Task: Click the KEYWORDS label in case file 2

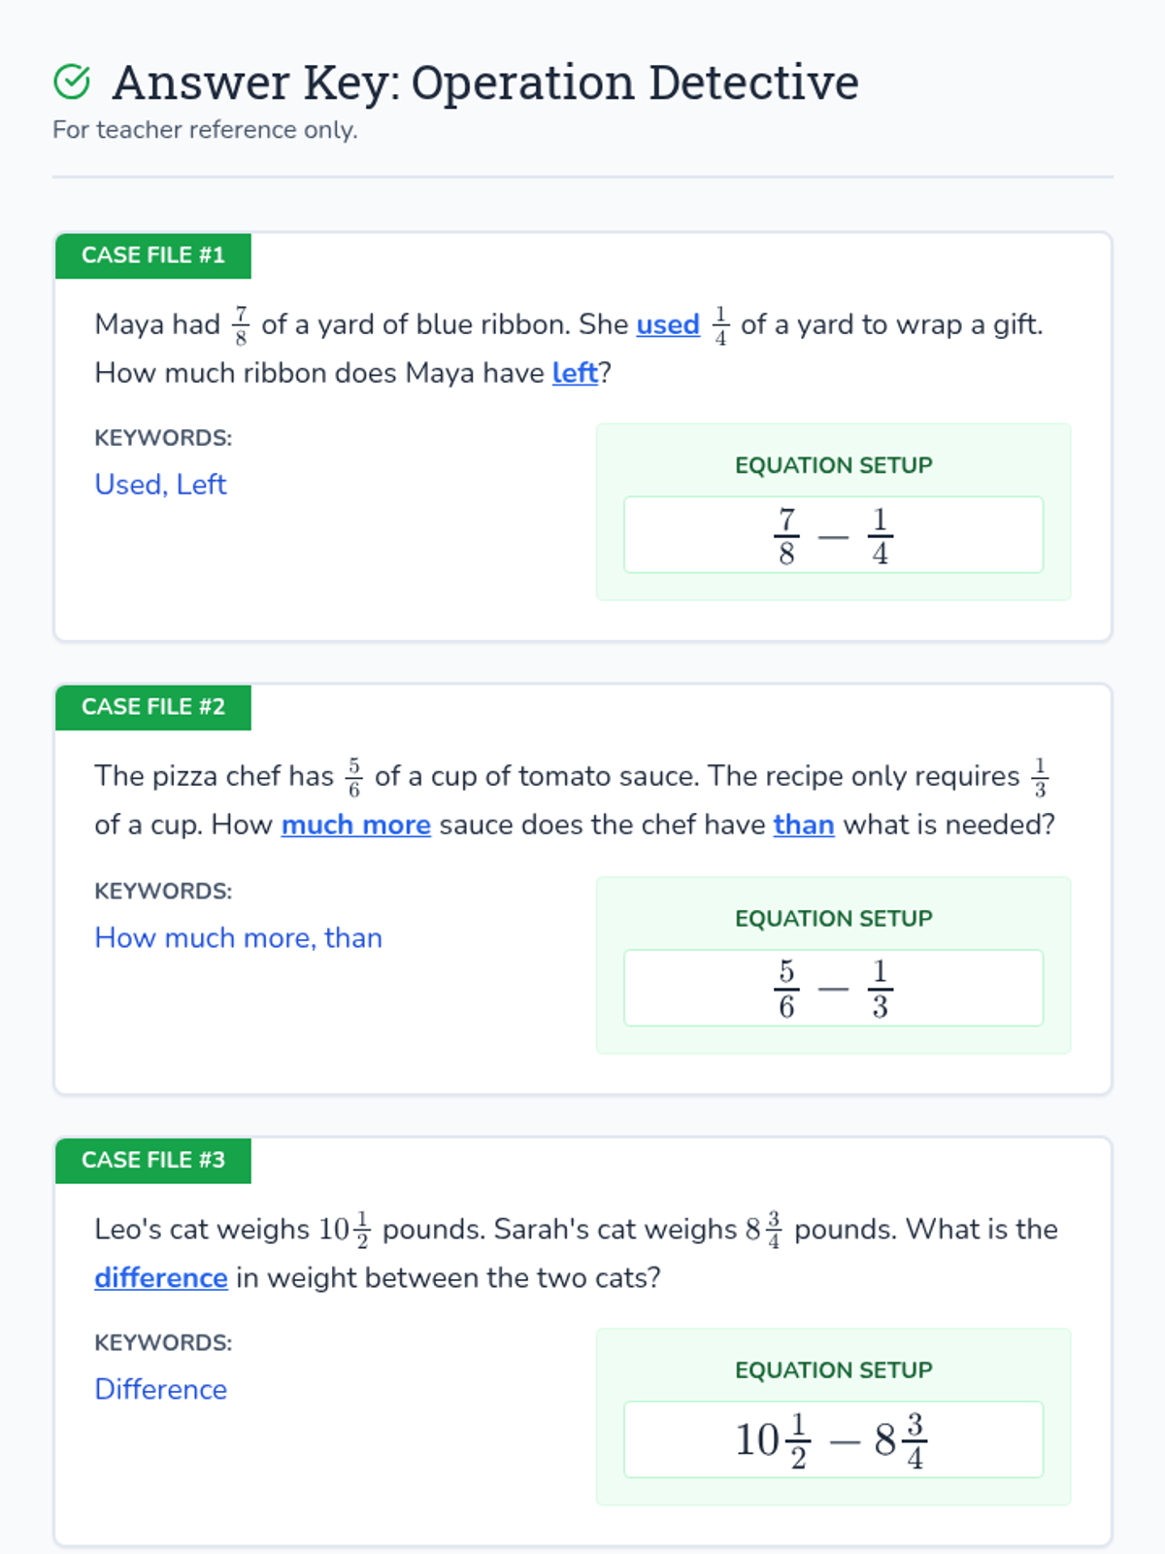Action: tap(163, 891)
